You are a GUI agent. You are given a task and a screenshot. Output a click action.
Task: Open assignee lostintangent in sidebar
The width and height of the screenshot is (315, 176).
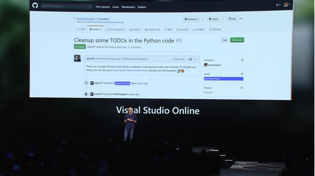(214, 65)
